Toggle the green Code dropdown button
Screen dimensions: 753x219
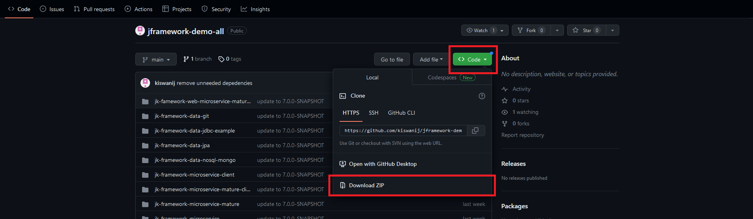tap(472, 60)
